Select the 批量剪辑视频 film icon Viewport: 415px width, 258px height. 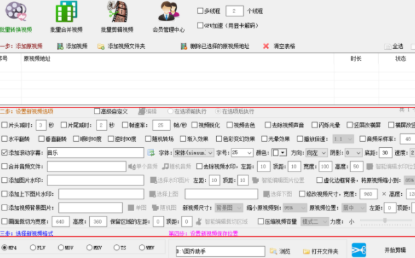(x=118, y=12)
